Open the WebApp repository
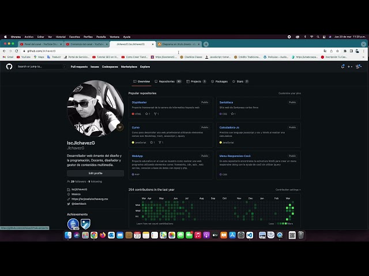Image resolution: width=369 pixels, height=276 pixels. coord(137,156)
